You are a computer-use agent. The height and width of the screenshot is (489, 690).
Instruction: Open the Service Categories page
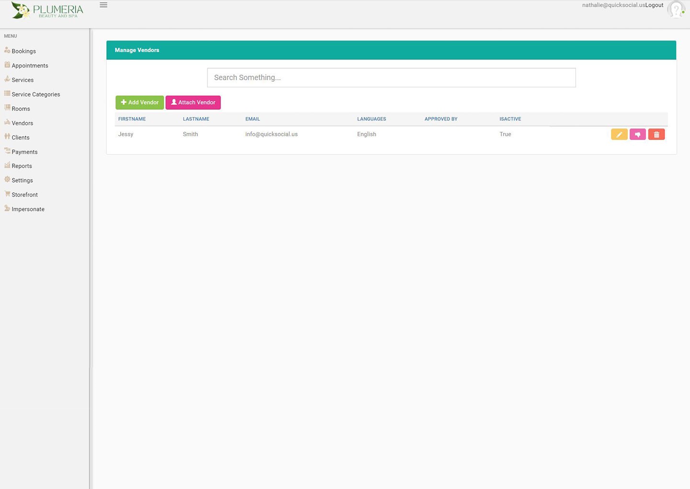(x=35, y=94)
